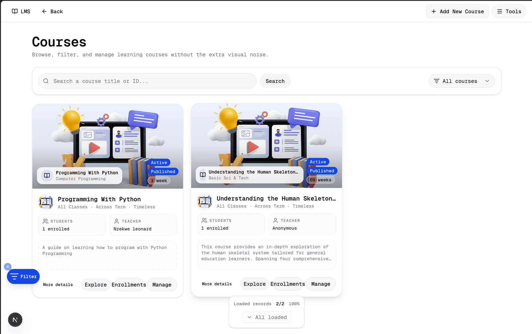The image size is (532, 334).
Task: Click Students icon on Python card
Action: point(45,221)
